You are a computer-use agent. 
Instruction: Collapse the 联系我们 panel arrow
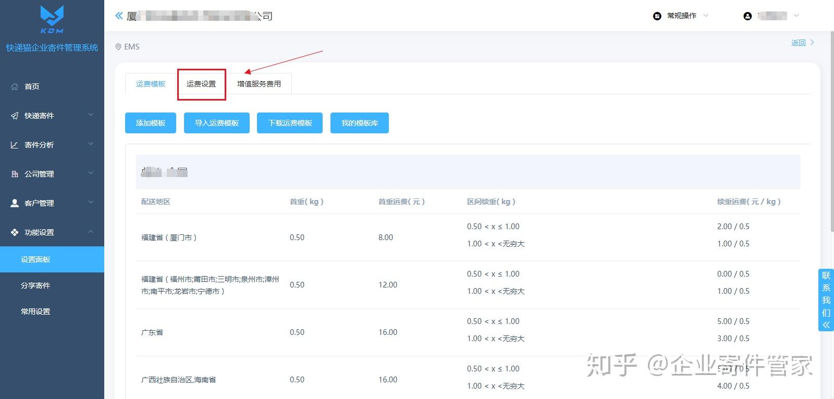pyautogui.click(x=826, y=325)
